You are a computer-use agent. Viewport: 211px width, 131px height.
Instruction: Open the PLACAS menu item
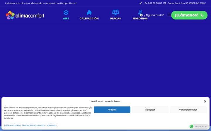(x=115, y=18)
